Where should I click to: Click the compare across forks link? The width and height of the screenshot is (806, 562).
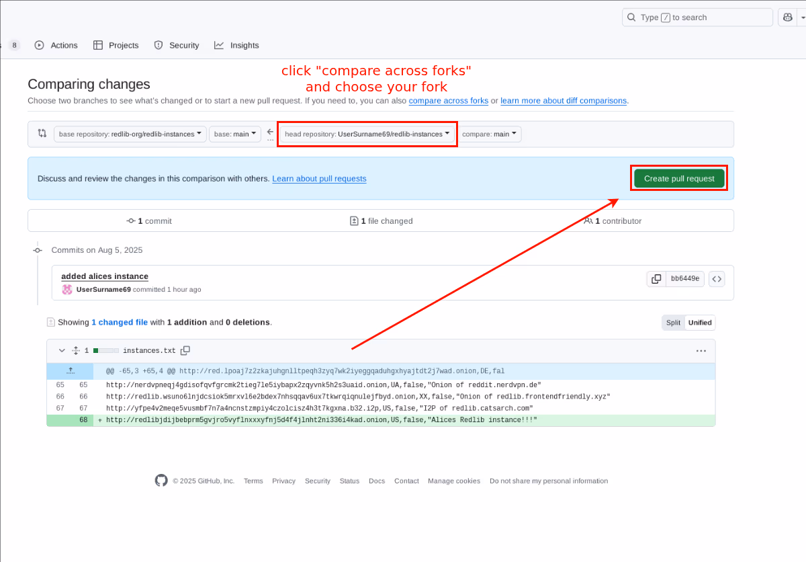coord(448,101)
